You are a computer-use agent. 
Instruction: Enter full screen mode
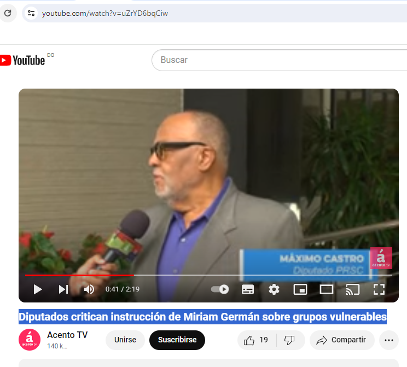[379, 289]
